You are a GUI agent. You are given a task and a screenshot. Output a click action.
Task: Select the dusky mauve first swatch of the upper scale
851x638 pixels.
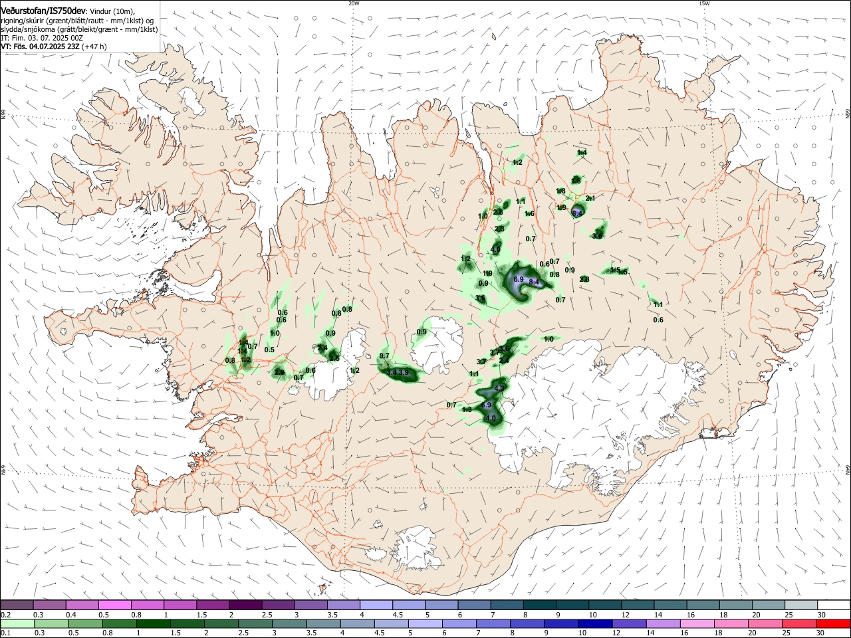(17, 605)
